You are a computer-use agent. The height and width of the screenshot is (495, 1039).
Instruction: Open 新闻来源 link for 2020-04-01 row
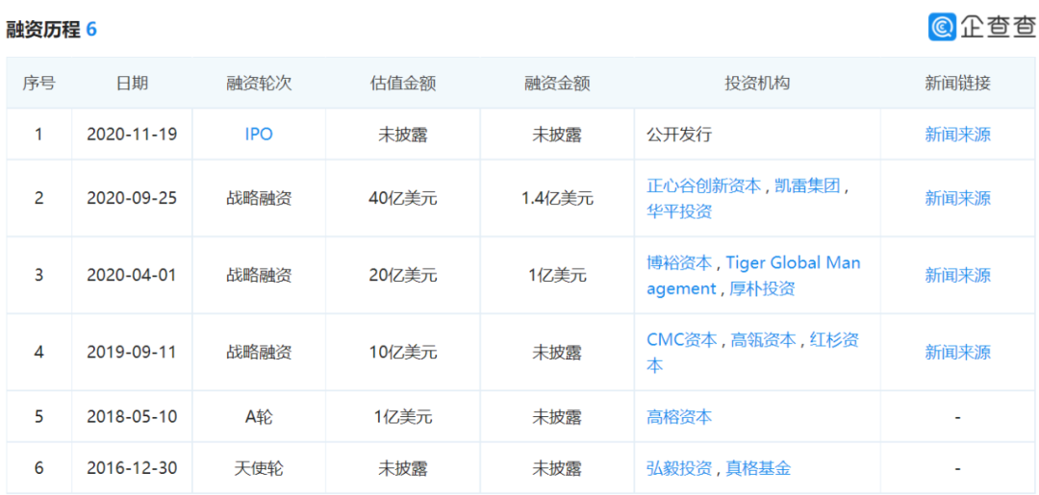957,275
